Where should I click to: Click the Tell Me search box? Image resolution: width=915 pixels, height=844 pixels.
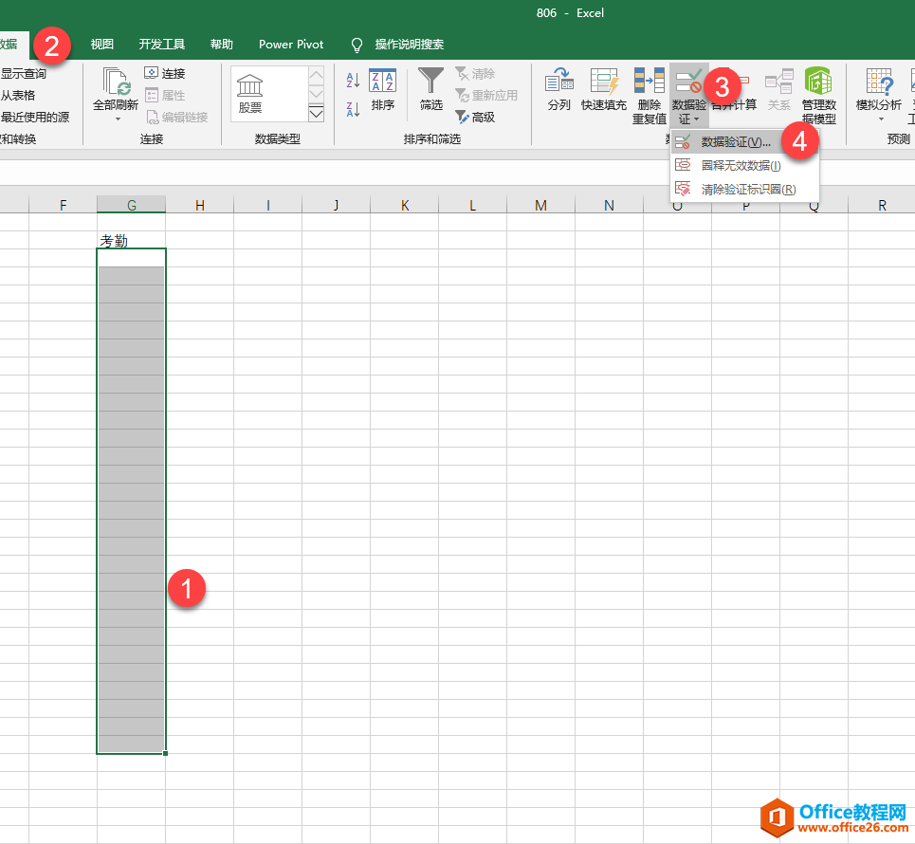pos(409,45)
